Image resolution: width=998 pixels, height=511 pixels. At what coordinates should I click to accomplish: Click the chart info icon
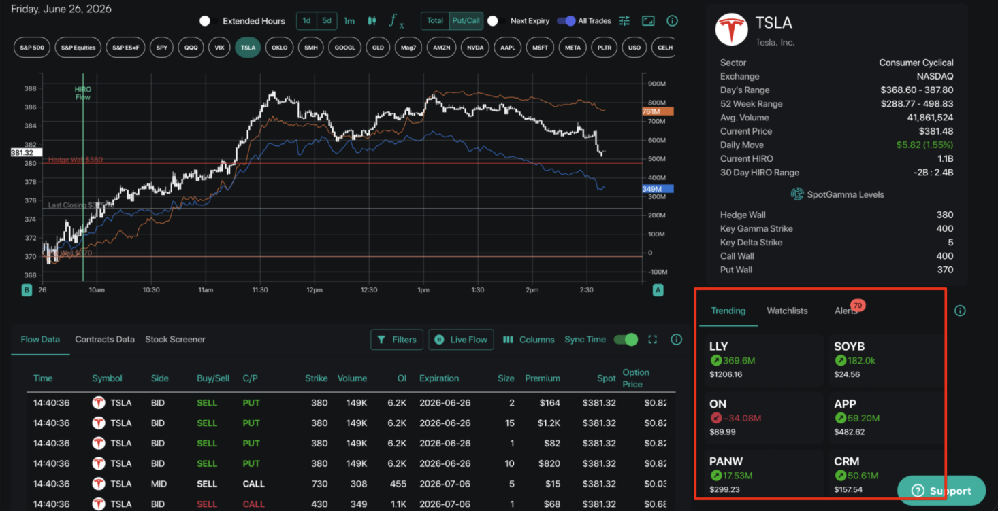[x=672, y=21]
